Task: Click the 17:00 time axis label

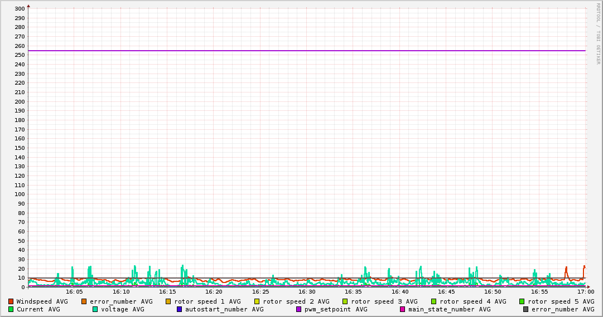Action: [585, 291]
